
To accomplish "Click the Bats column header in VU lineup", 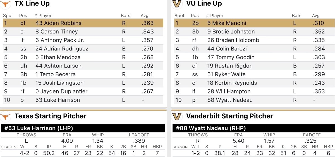I will (x=296, y=16).
